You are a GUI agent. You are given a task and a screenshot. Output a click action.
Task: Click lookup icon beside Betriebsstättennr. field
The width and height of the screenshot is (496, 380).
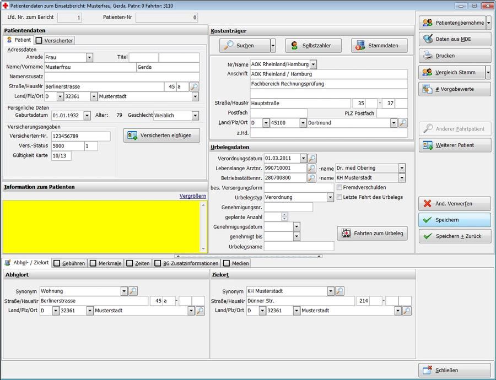(311, 178)
